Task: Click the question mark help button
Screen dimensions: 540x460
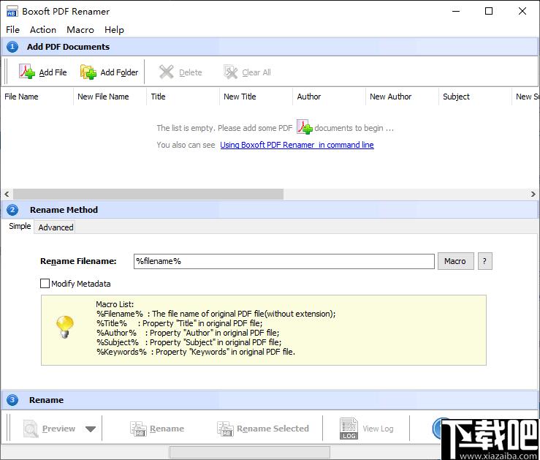Action: point(485,261)
